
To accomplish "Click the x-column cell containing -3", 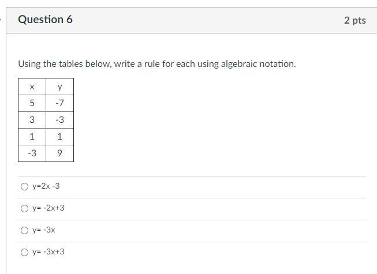I will (x=32, y=153).
